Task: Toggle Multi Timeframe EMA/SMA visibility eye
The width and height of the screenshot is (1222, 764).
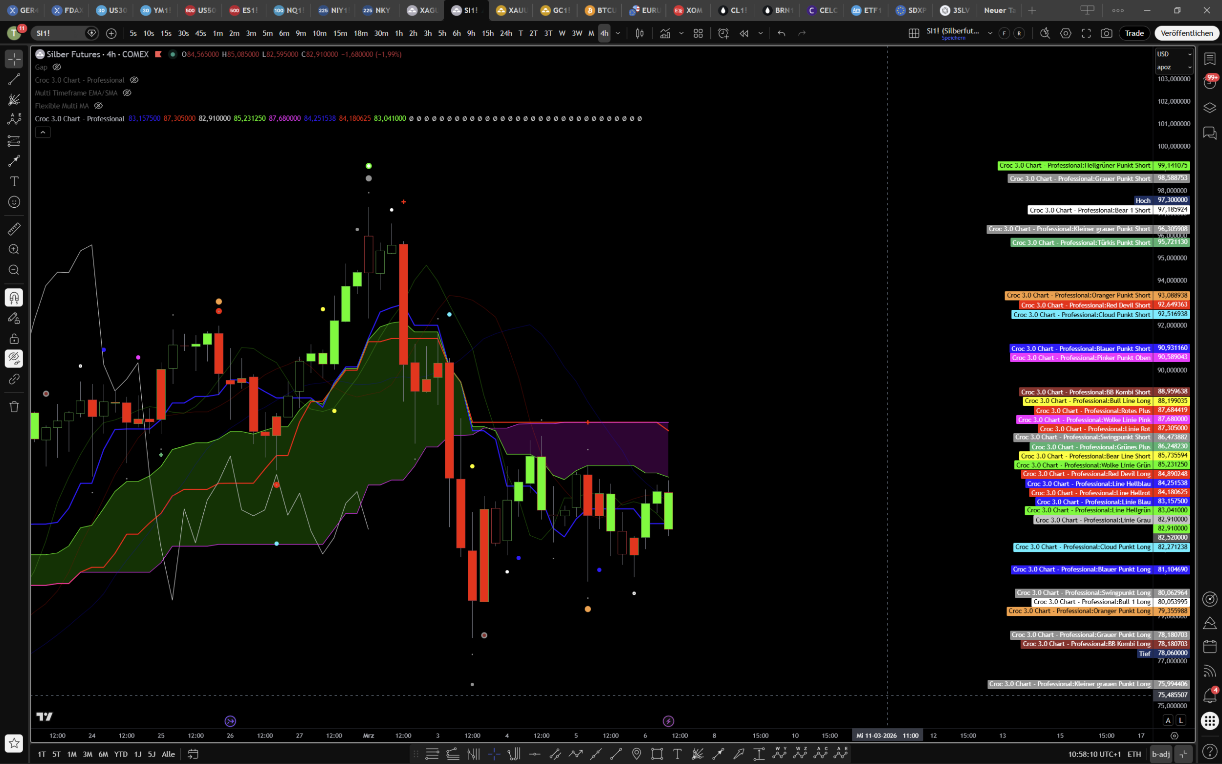Action: tap(127, 93)
